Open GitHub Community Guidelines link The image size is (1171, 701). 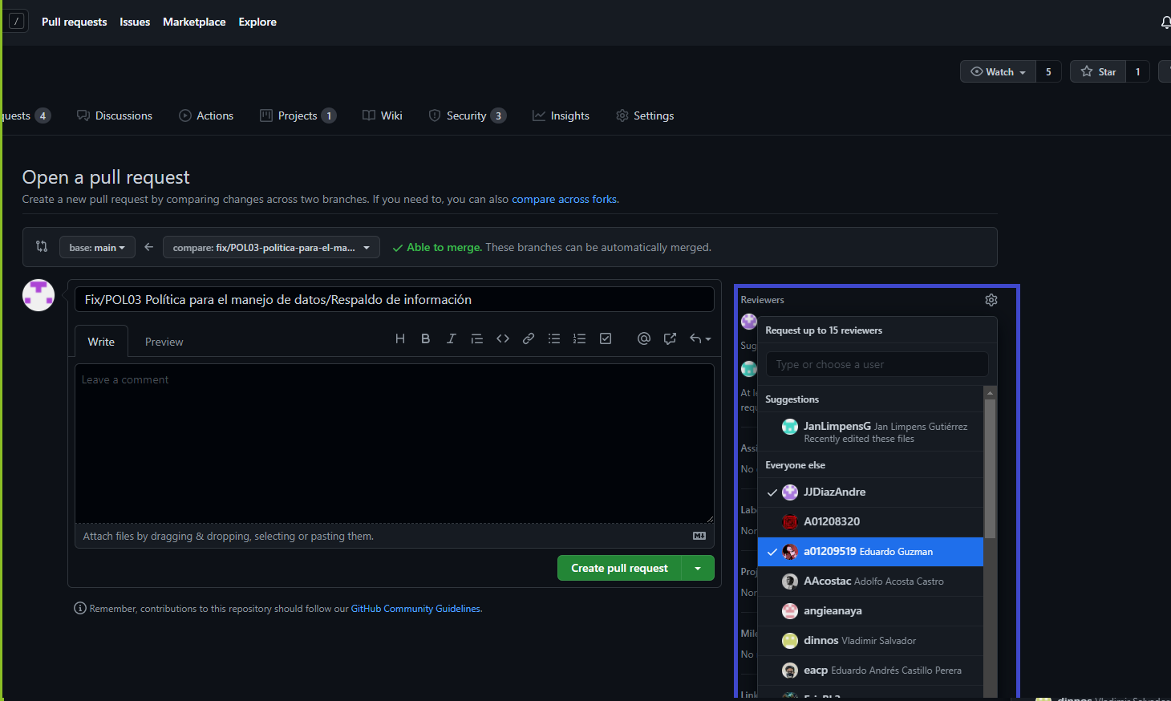click(x=415, y=609)
